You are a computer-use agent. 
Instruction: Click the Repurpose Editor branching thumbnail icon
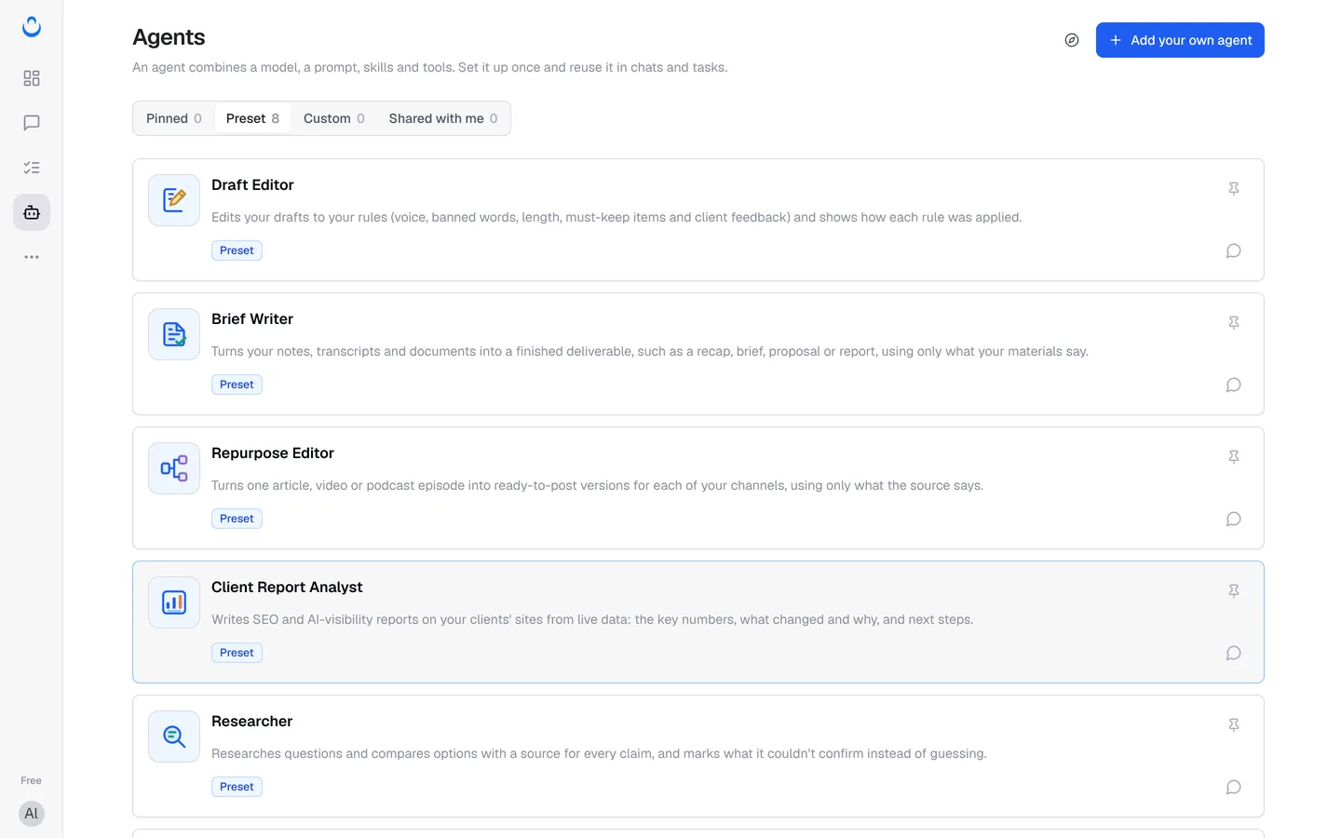tap(174, 468)
